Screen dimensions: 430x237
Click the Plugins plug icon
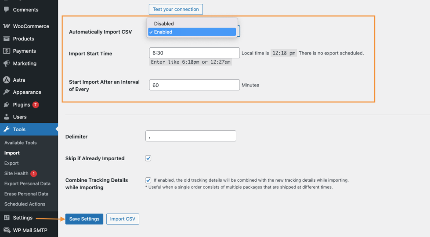click(x=7, y=105)
